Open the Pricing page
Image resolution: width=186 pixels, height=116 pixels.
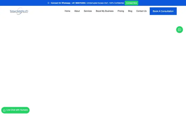[x=121, y=11]
